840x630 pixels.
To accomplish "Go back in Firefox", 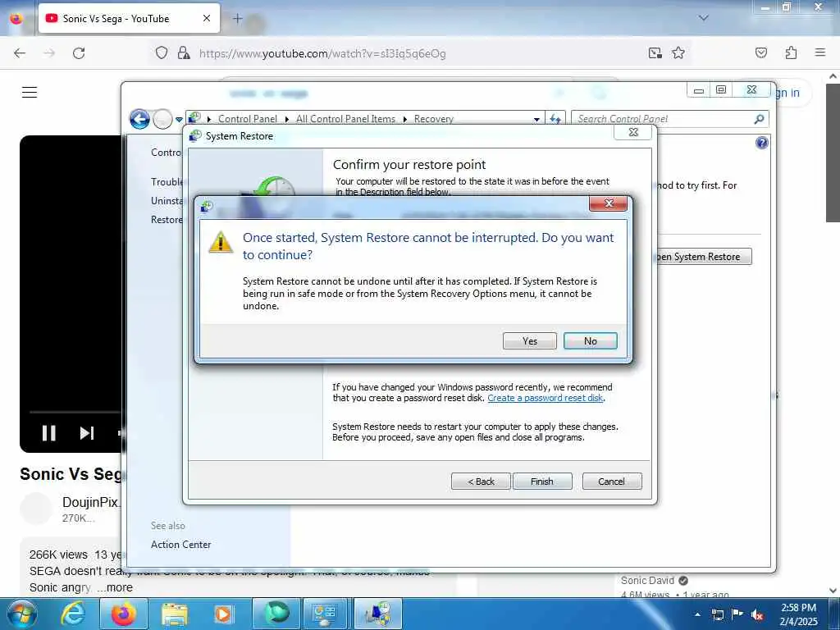I will (x=20, y=53).
